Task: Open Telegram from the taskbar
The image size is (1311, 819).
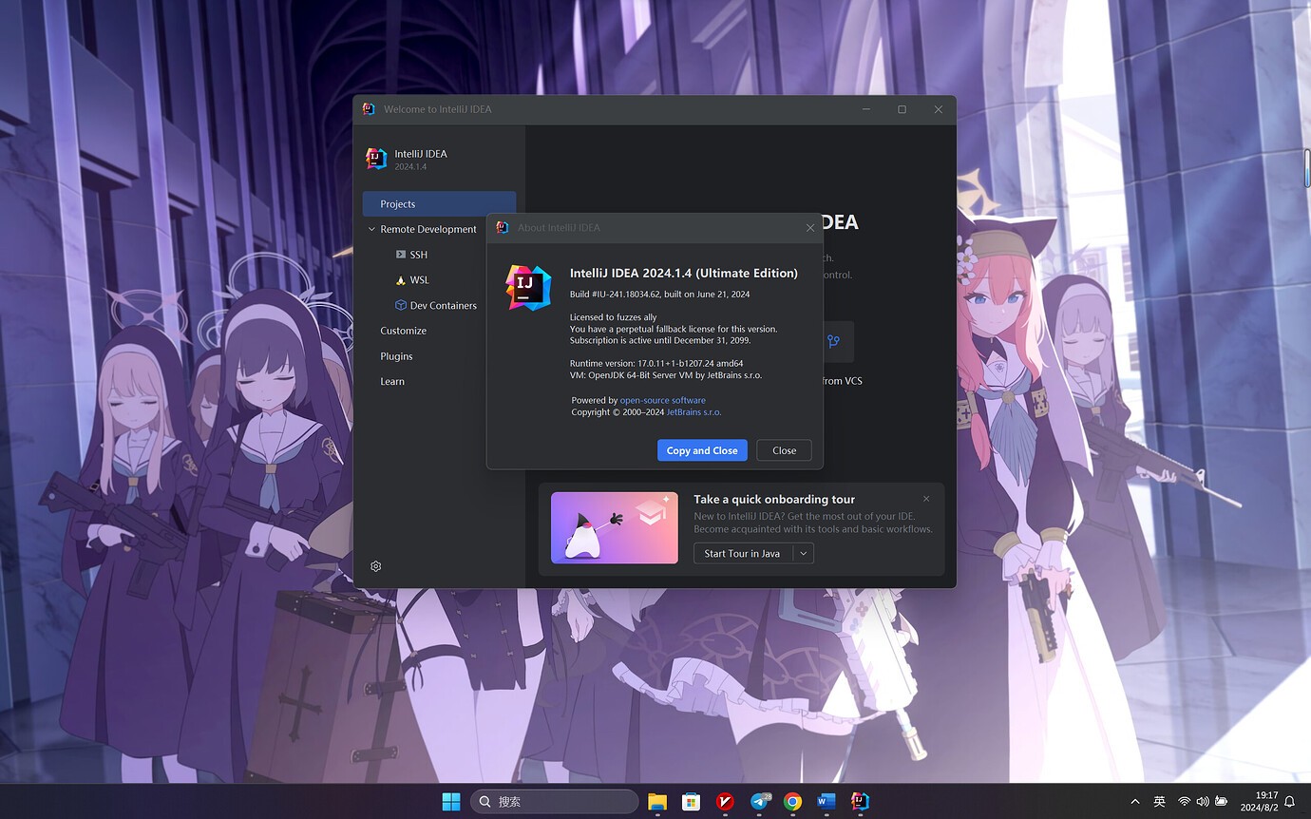Action: point(759,802)
